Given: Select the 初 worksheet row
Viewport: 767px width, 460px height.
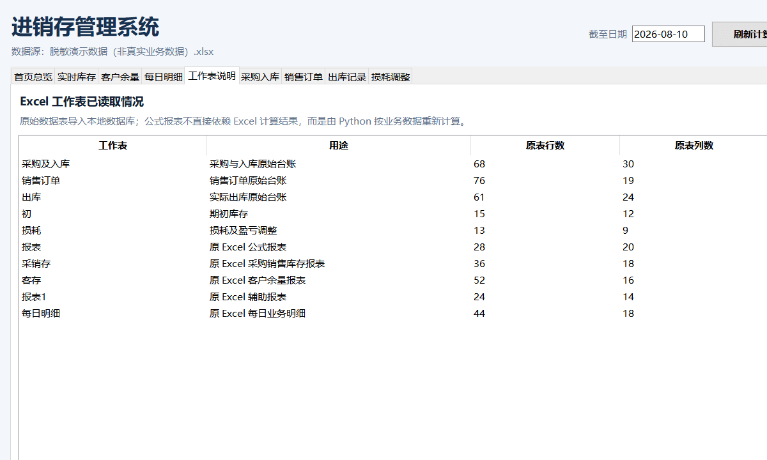Looking at the screenshot, I should pyautogui.click(x=393, y=214).
